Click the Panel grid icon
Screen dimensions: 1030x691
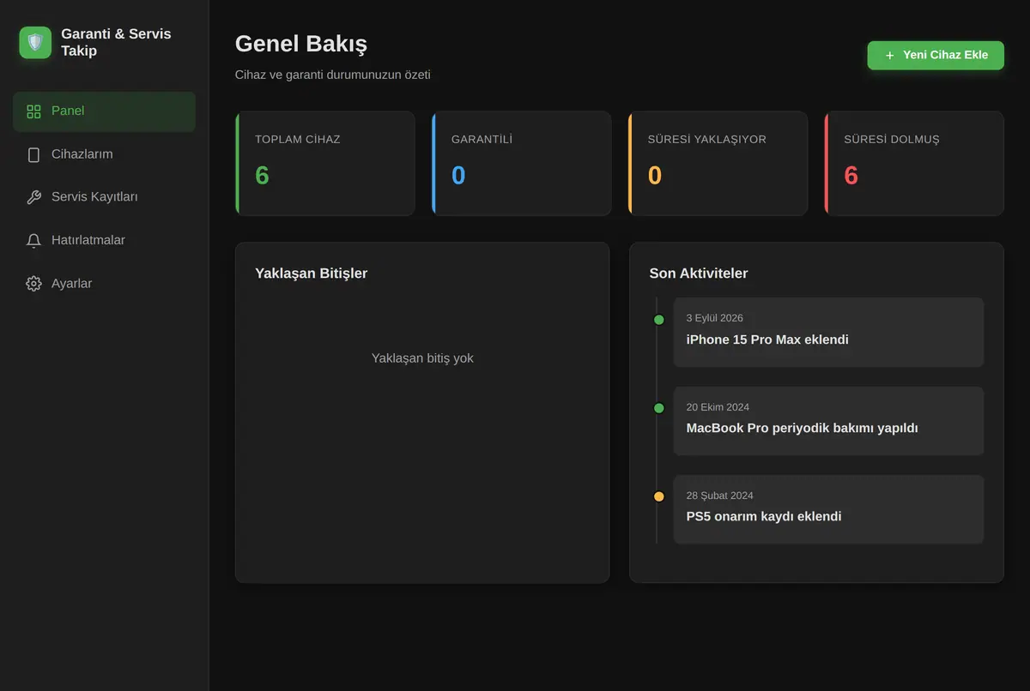pyautogui.click(x=33, y=111)
